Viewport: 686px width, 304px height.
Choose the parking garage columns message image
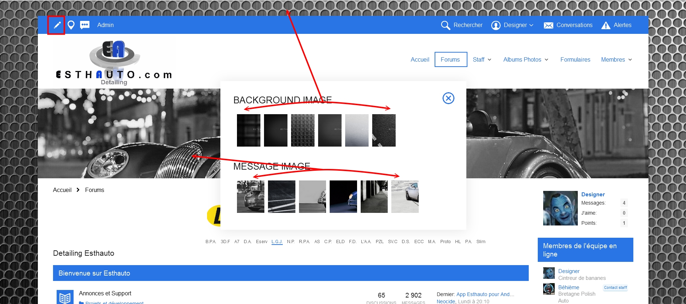click(374, 197)
